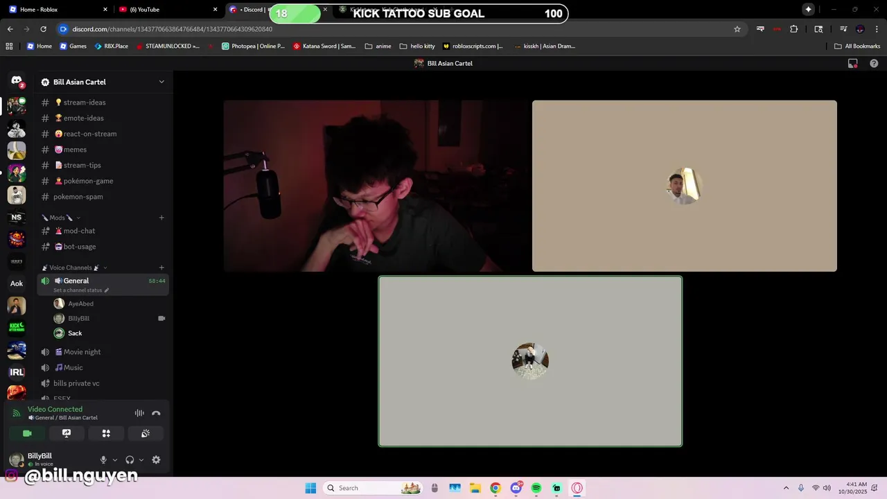Share your screen button

pos(67,433)
